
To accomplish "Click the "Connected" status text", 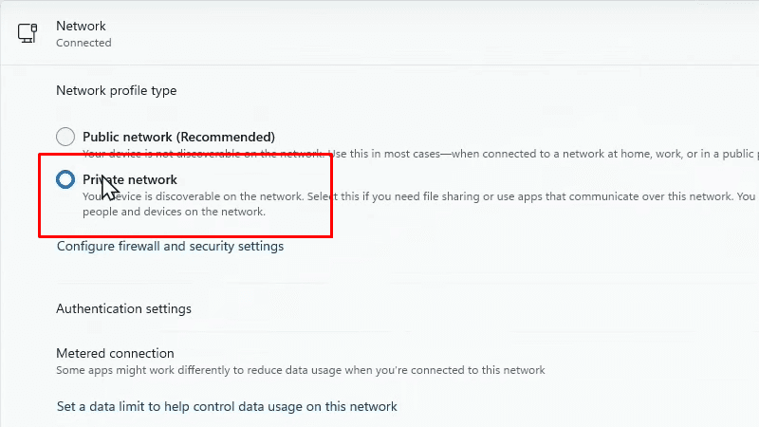I will pyautogui.click(x=83, y=43).
